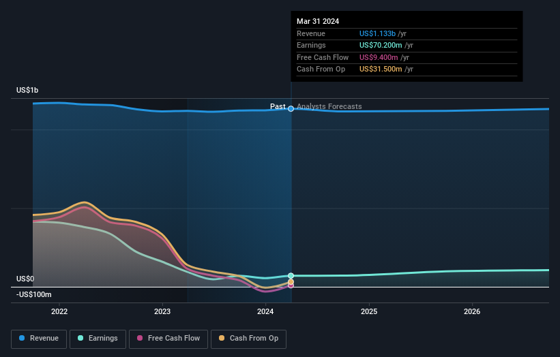Click the Revenue data point marker
560x357 pixels.
(x=291, y=108)
